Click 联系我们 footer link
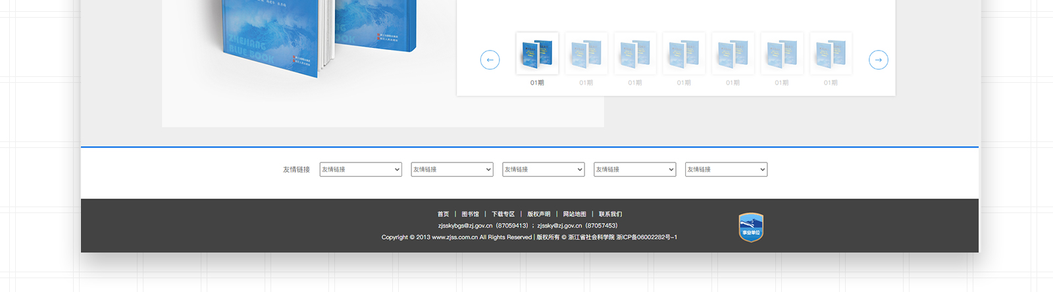The width and height of the screenshot is (1053, 292). click(x=610, y=214)
